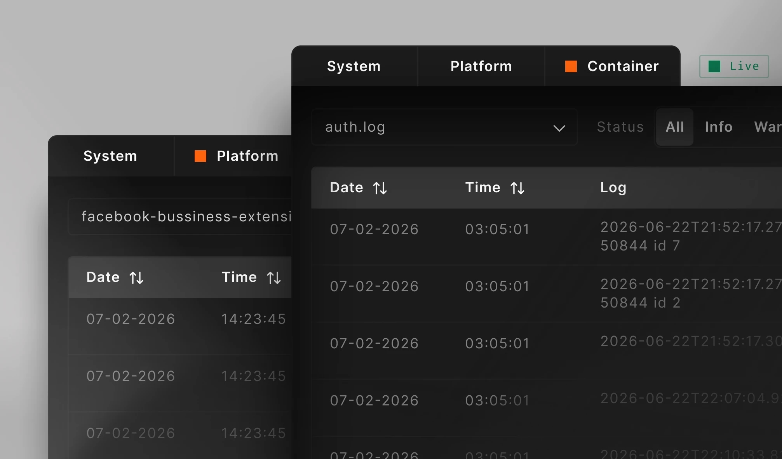Select the Container tab
782x459 pixels.
tap(612, 66)
